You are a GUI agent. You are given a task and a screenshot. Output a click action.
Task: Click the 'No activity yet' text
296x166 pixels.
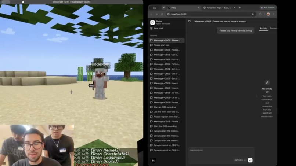click(x=267, y=90)
